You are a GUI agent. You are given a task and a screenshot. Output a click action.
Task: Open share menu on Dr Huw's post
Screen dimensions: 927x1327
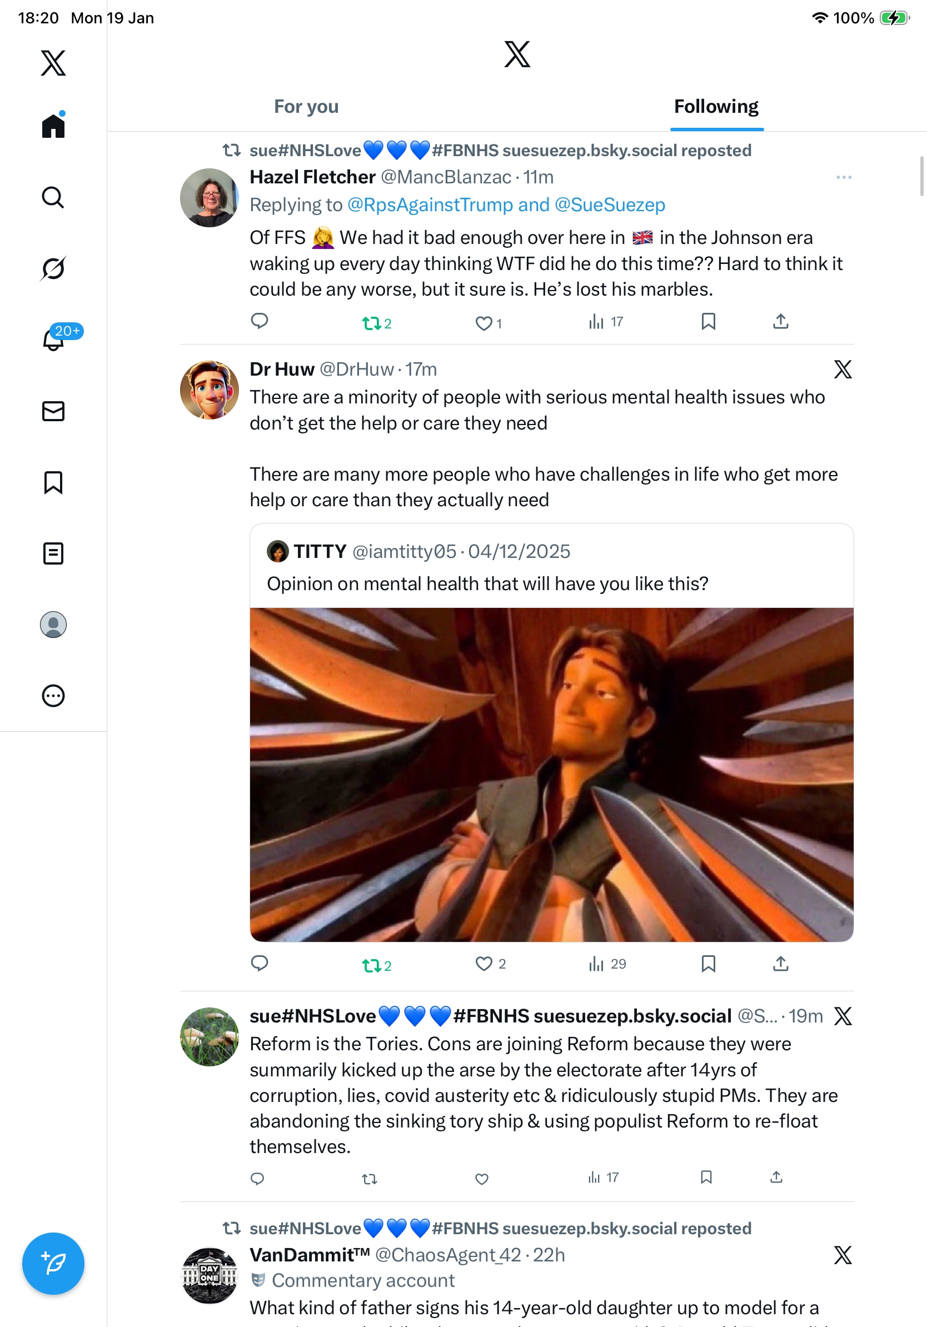(x=780, y=964)
